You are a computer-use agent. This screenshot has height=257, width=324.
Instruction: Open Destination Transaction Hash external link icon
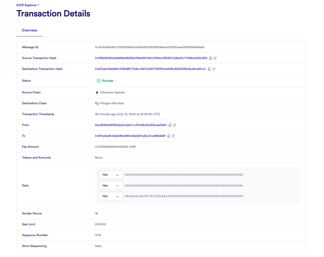pyautogui.click(x=214, y=69)
